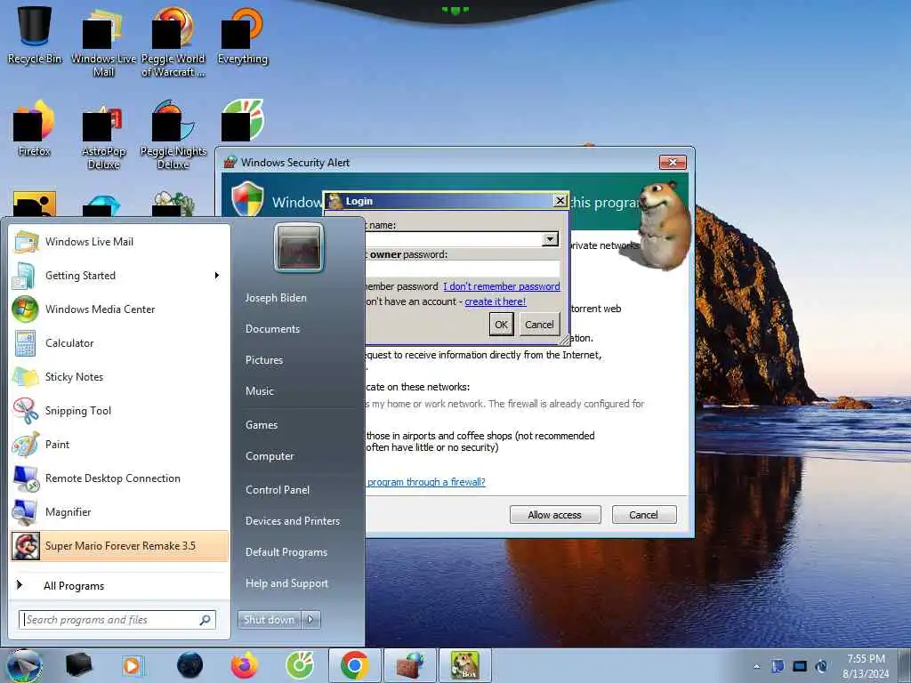Open Remote Desktop Connection
Image resolution: width=911 pixels, height=683 pixels.
point(120,478)
